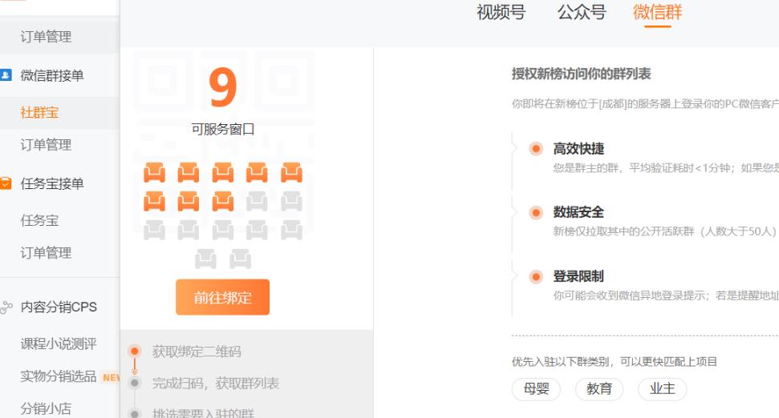
Task: Switch to the 视频号 tab
Action: pos(501,13)
